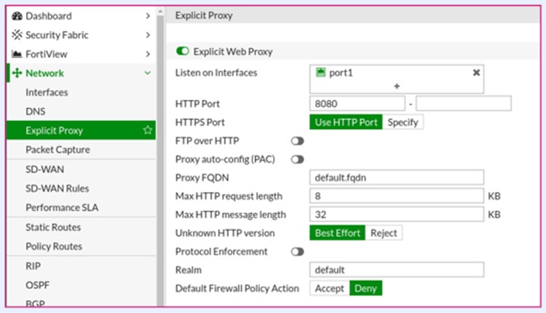This screenshot has width=546, height=313.
Task: Open Static Routes in the sidebar
Action: [x=53, y=227]
